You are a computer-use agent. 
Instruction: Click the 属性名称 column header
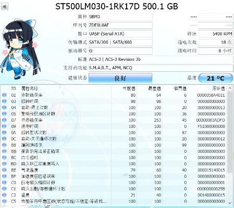(x=30, y=88)
